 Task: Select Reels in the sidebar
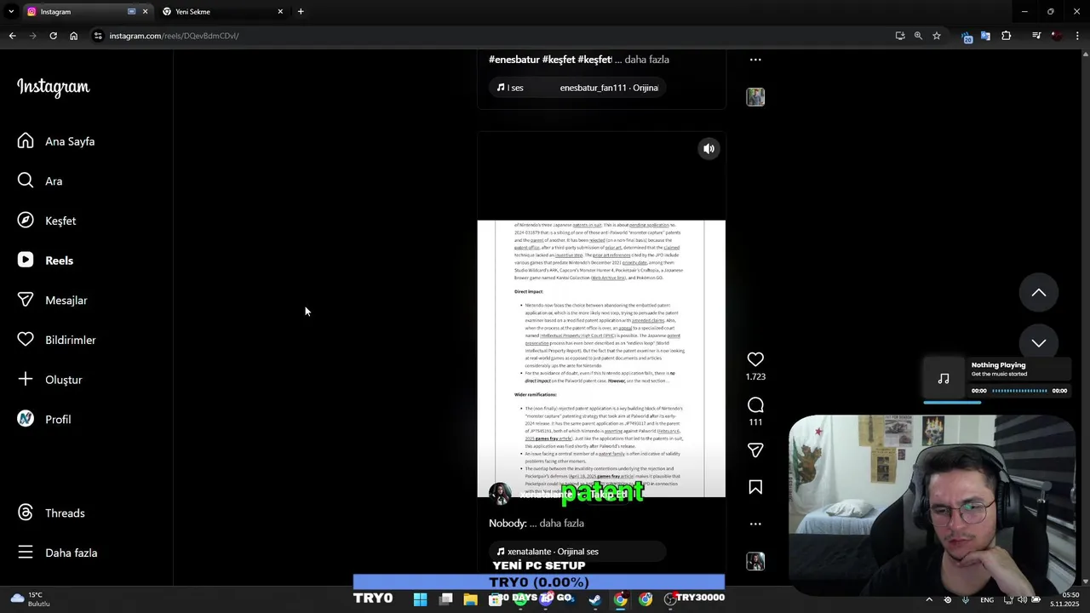(x=45, y=261)
